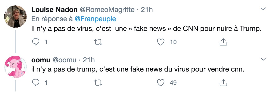Like oomu's tweet with 49 likes
The width and height of the screenshot is (271, 93).
[160, 83]
